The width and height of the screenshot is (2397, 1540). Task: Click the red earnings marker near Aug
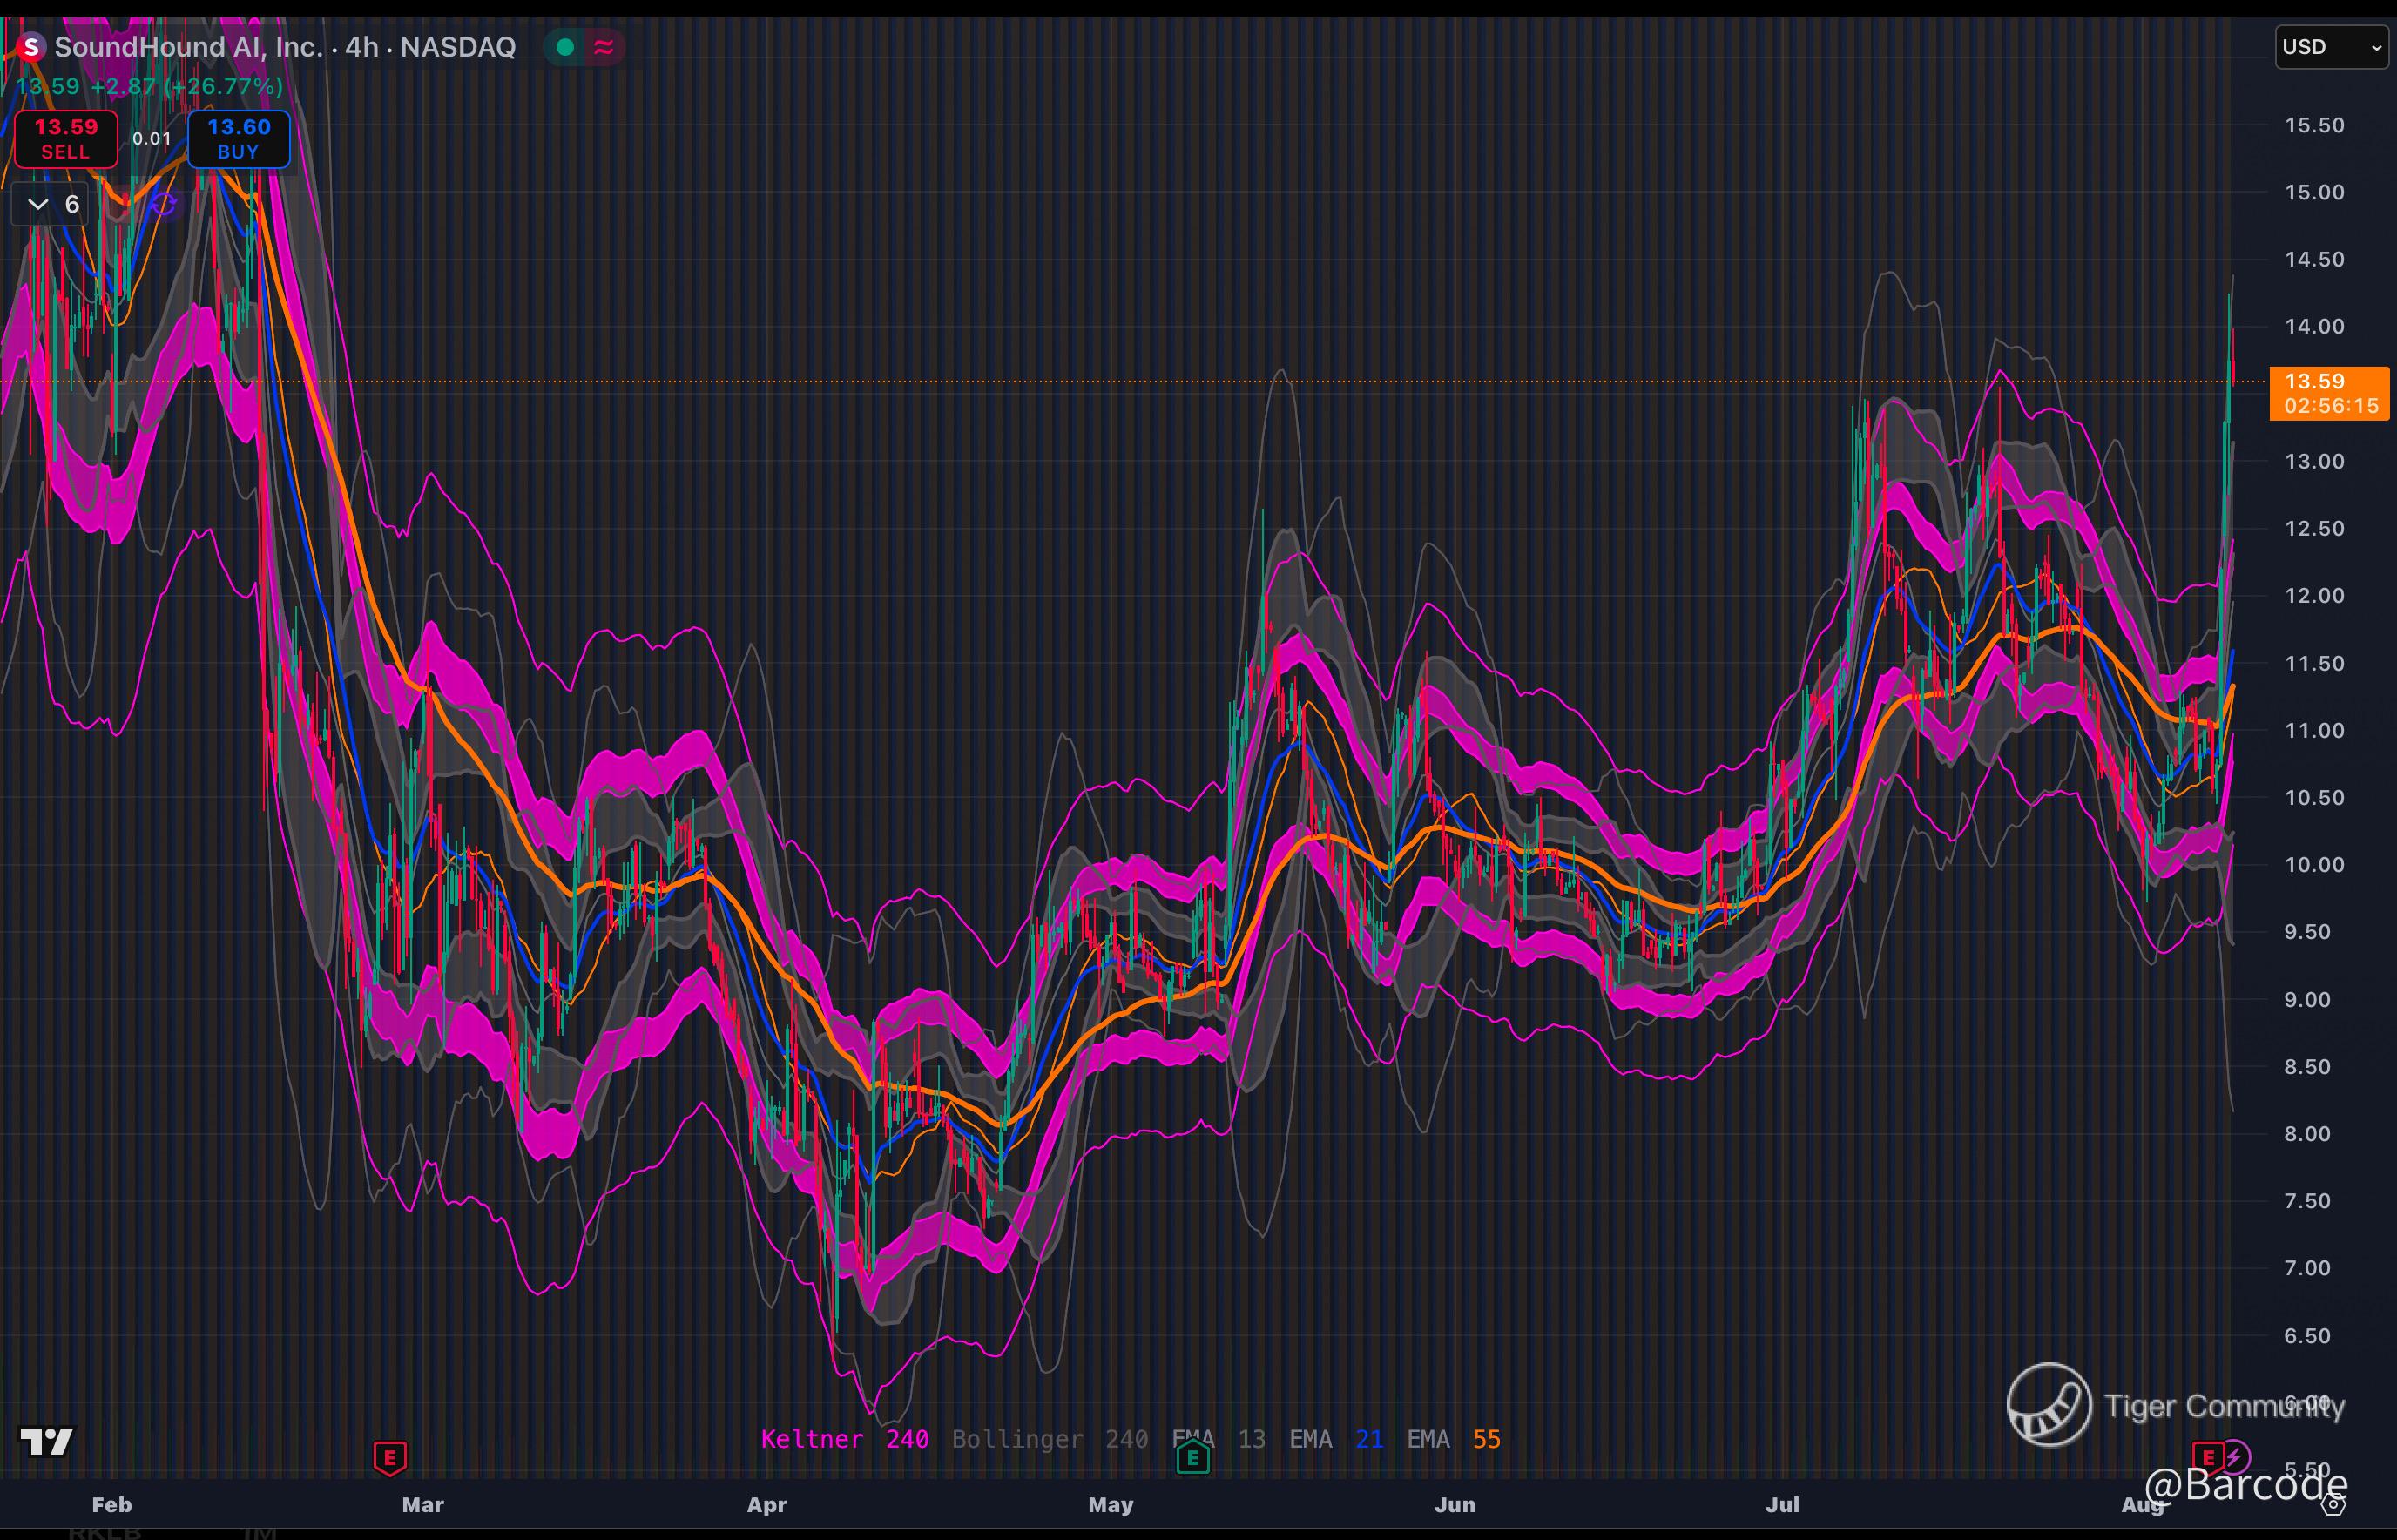pos(2207,1456)
